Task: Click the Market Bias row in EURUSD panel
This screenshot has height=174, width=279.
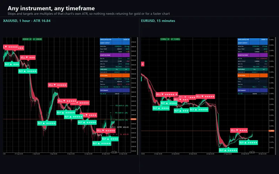Action: [x=252, y=46]
